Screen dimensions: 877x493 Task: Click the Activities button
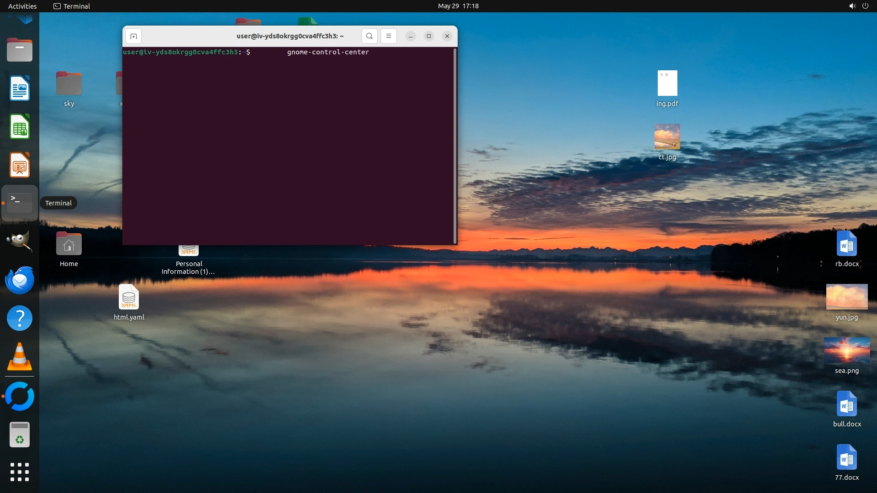click(x=22, y=6)
